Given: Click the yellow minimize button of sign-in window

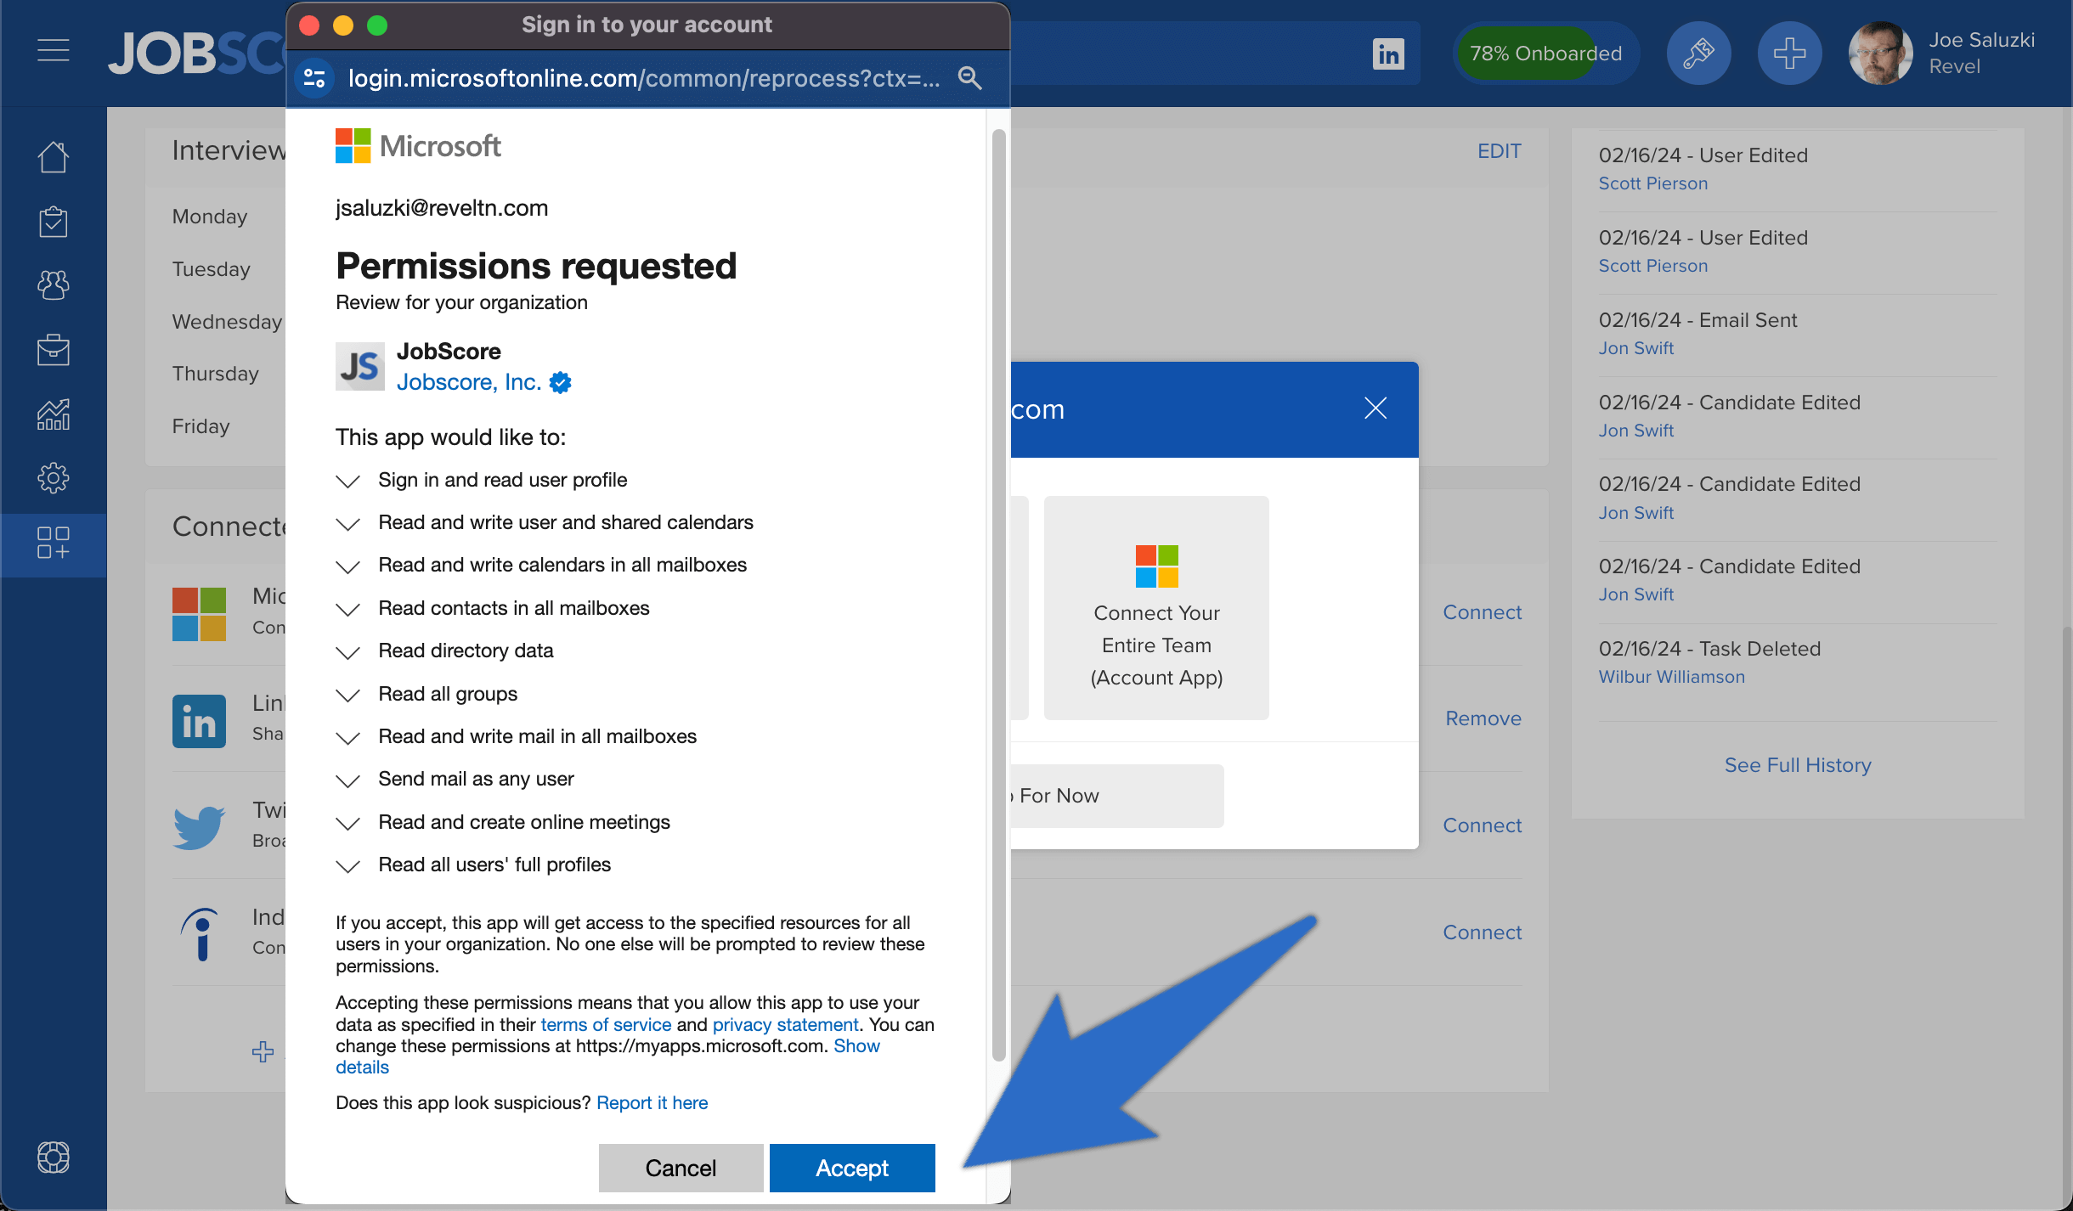Looking at the screenshot, I should point(343,25).
